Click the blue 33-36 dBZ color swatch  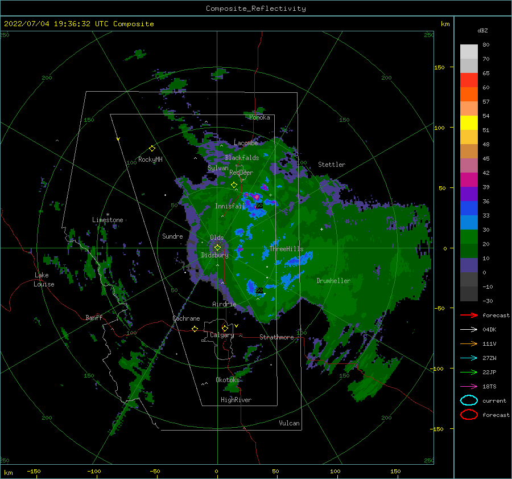pos(469,208)
